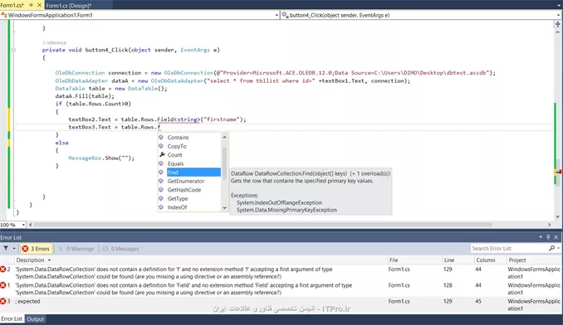Screen dimensions: 563x325
Task: Open the Form1.cs [Design] tab
Action: point(69,5)
